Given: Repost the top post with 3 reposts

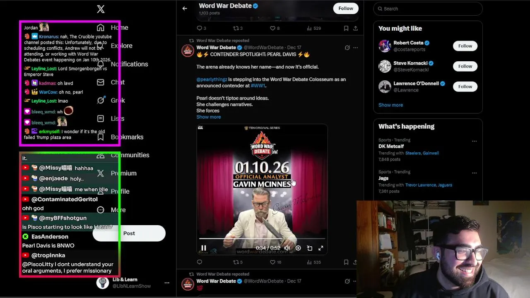Looking at the screenshot, I should (236, 28).
